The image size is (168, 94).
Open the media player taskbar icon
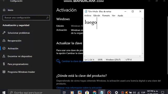(72, 92)
